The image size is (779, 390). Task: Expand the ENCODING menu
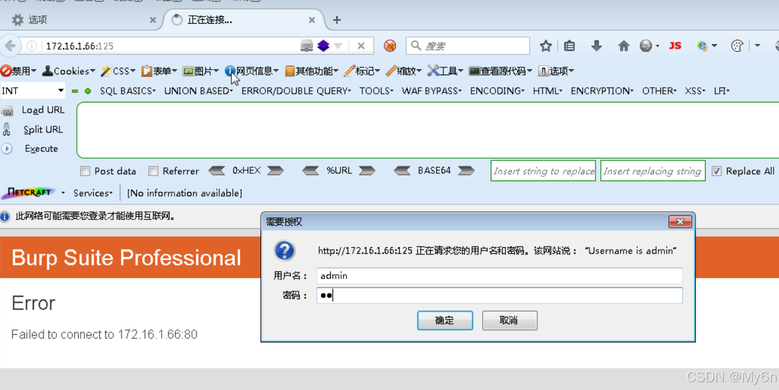pos(497,91)
